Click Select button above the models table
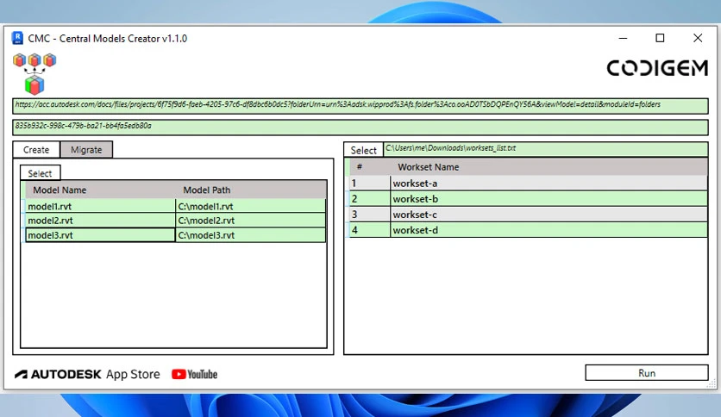The width and height of the screenshot is (721, 417). (x=40, y=173)
